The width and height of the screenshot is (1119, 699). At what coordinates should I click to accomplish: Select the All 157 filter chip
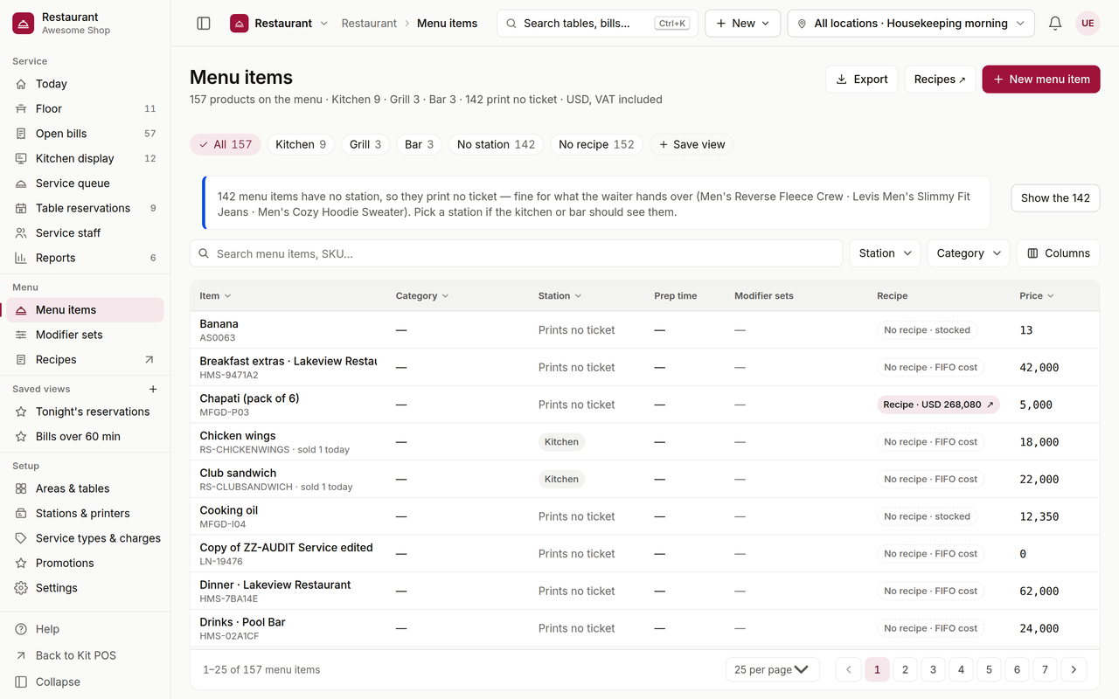click(226, 145)
